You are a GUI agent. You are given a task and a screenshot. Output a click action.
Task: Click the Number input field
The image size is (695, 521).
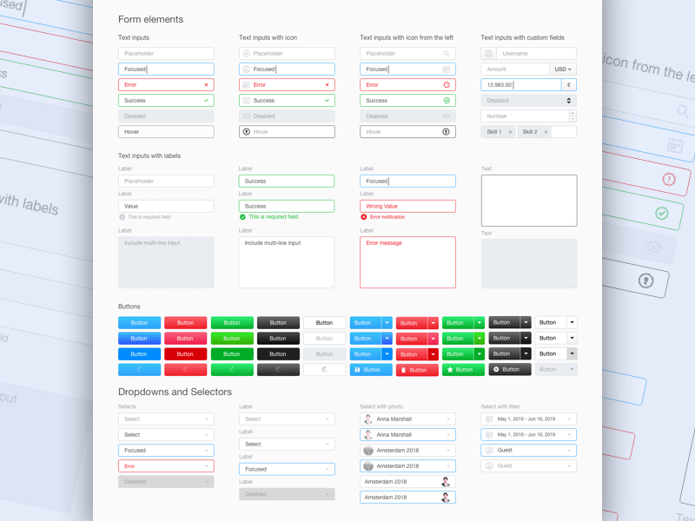click(525, 116)
